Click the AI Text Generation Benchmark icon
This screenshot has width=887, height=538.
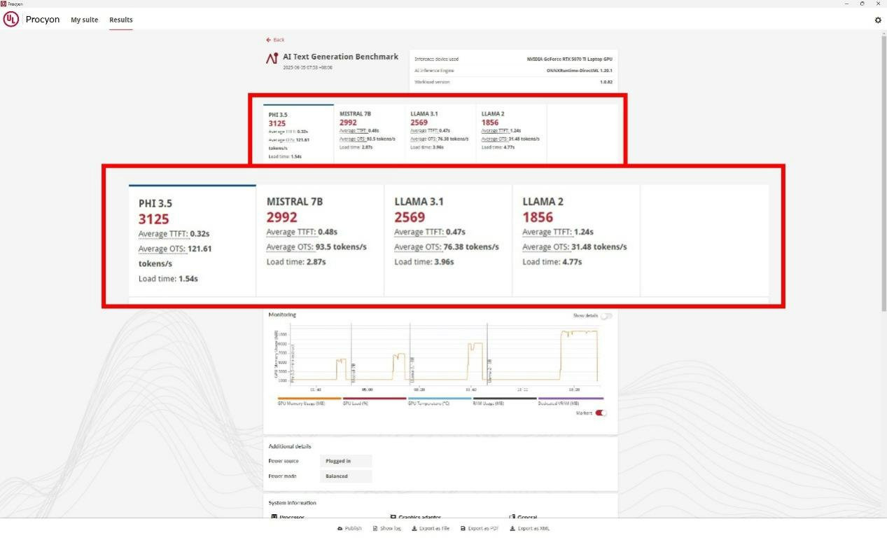coord(272,59)
